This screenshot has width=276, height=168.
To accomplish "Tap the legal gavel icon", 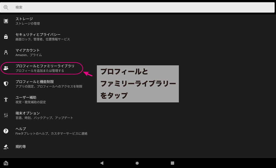I will pyautogui.click(x=6, y=147).
